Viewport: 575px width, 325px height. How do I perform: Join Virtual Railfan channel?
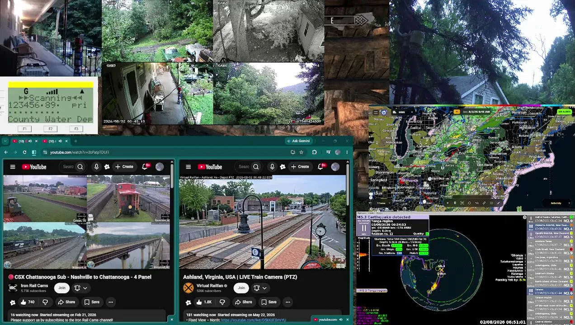click(241, 288)
